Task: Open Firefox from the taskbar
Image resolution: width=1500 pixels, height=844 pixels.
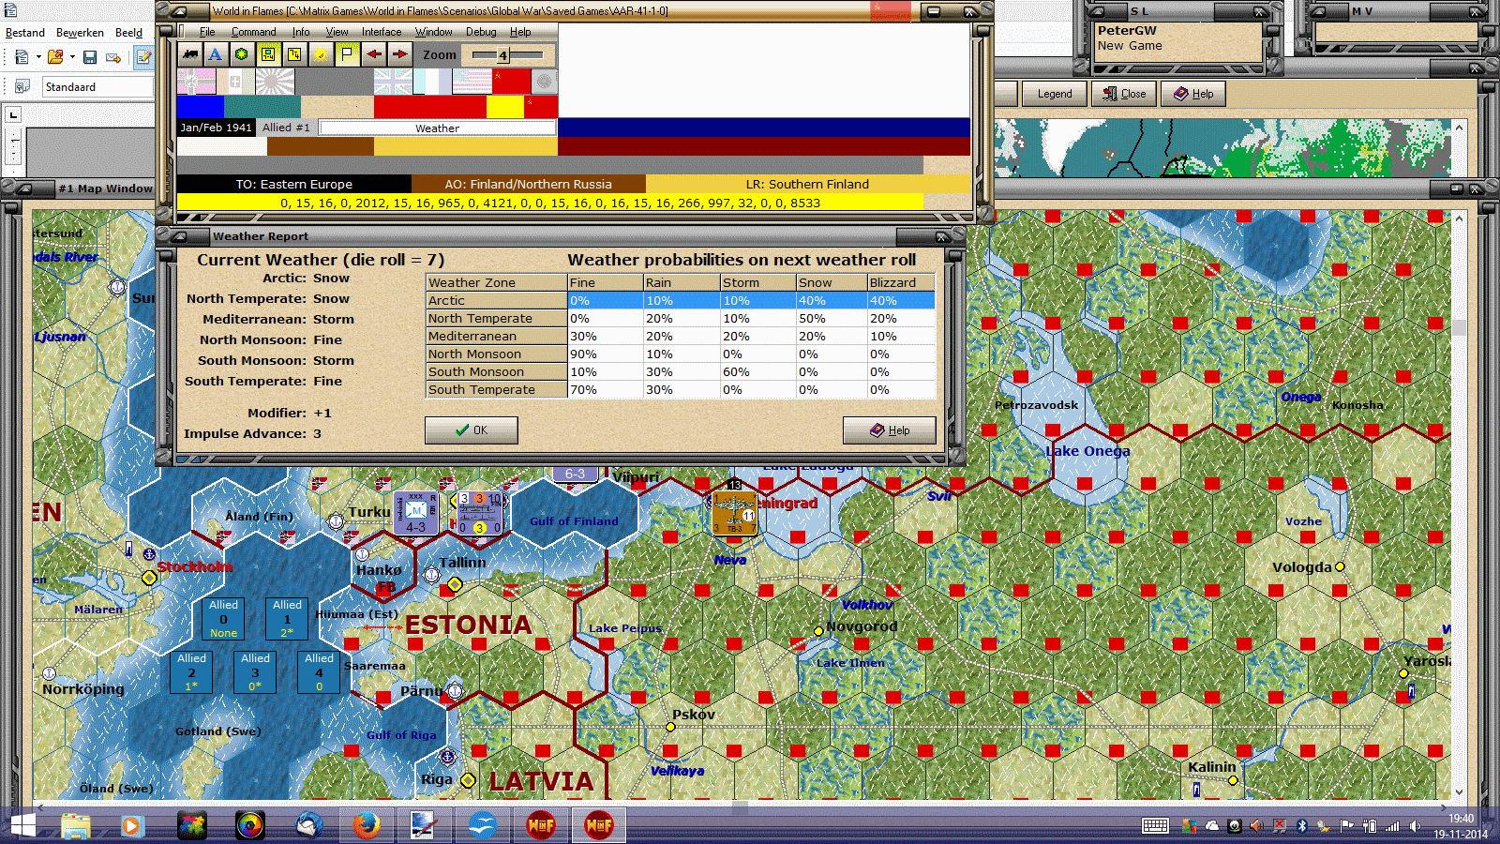Action: [x=367, y=825]
